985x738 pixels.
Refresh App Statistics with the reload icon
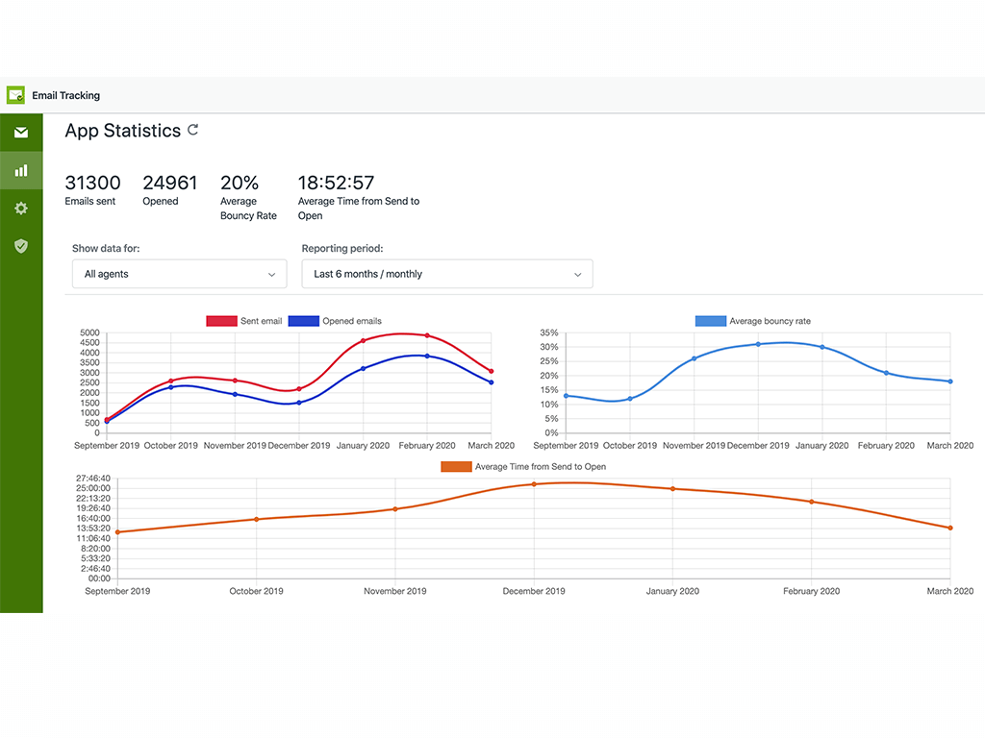[x=193, y=130]
